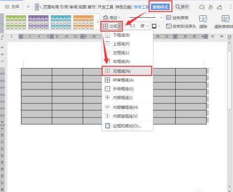The image size is (233, 192).
Task: Switch to the 引用 tab
Action: 64,7
